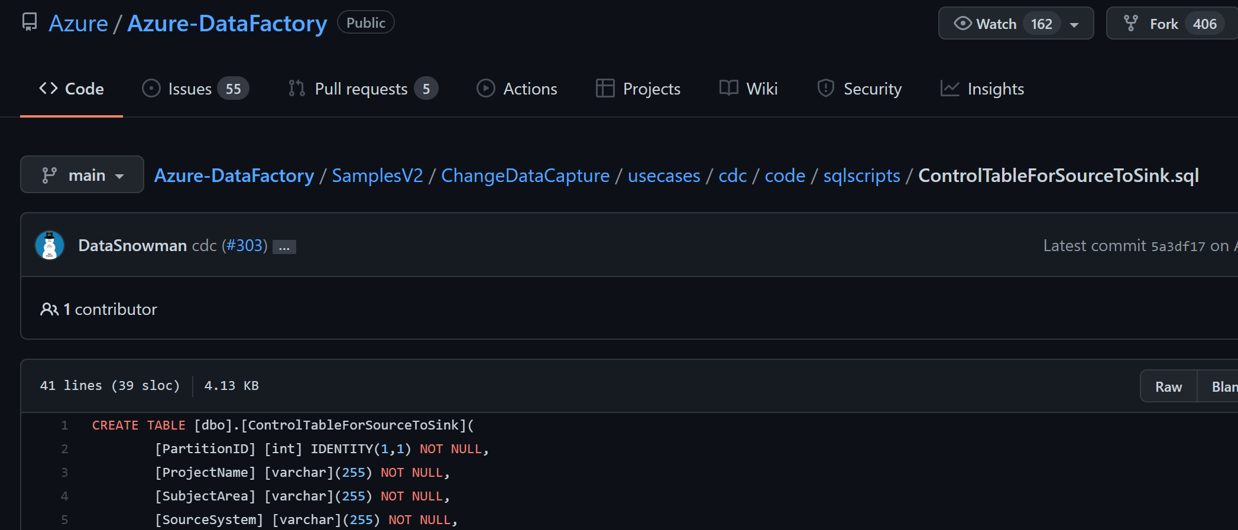The image size is (1238, 530).
Task: Click the Issues circle icon
Action: 151,88
